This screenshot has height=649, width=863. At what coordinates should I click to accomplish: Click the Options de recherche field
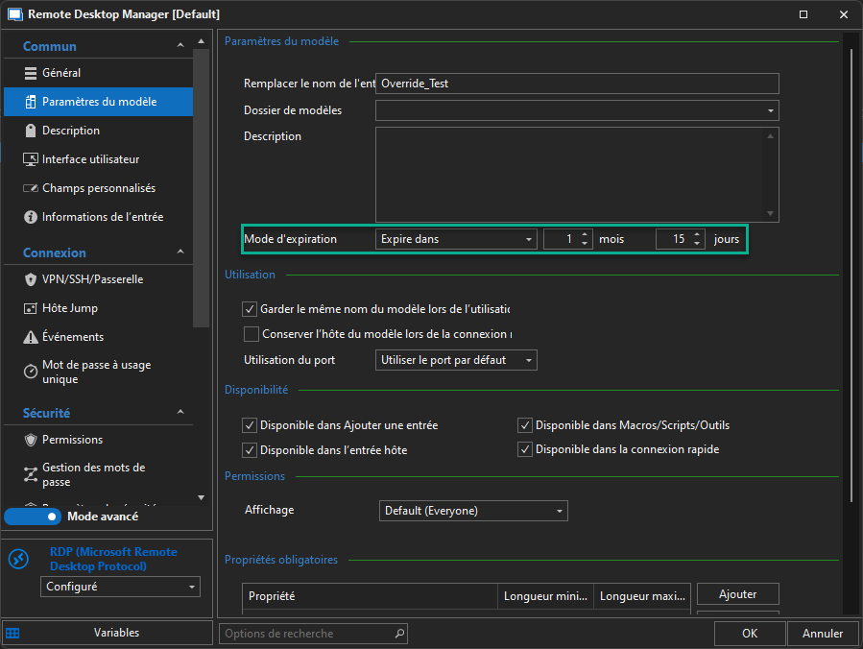click(305, 634)
